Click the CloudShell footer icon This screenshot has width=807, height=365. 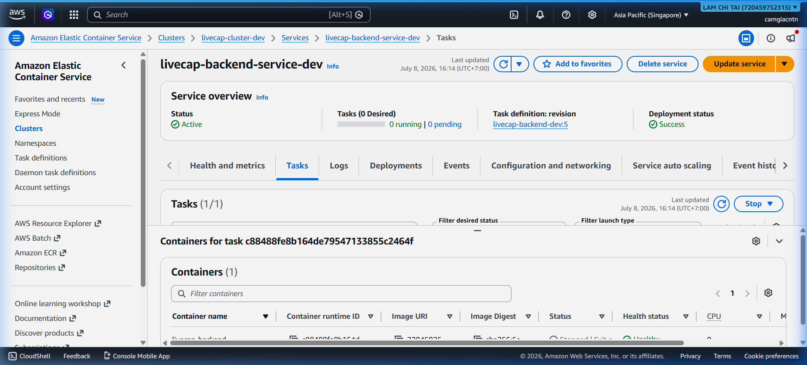pos(13,356)
